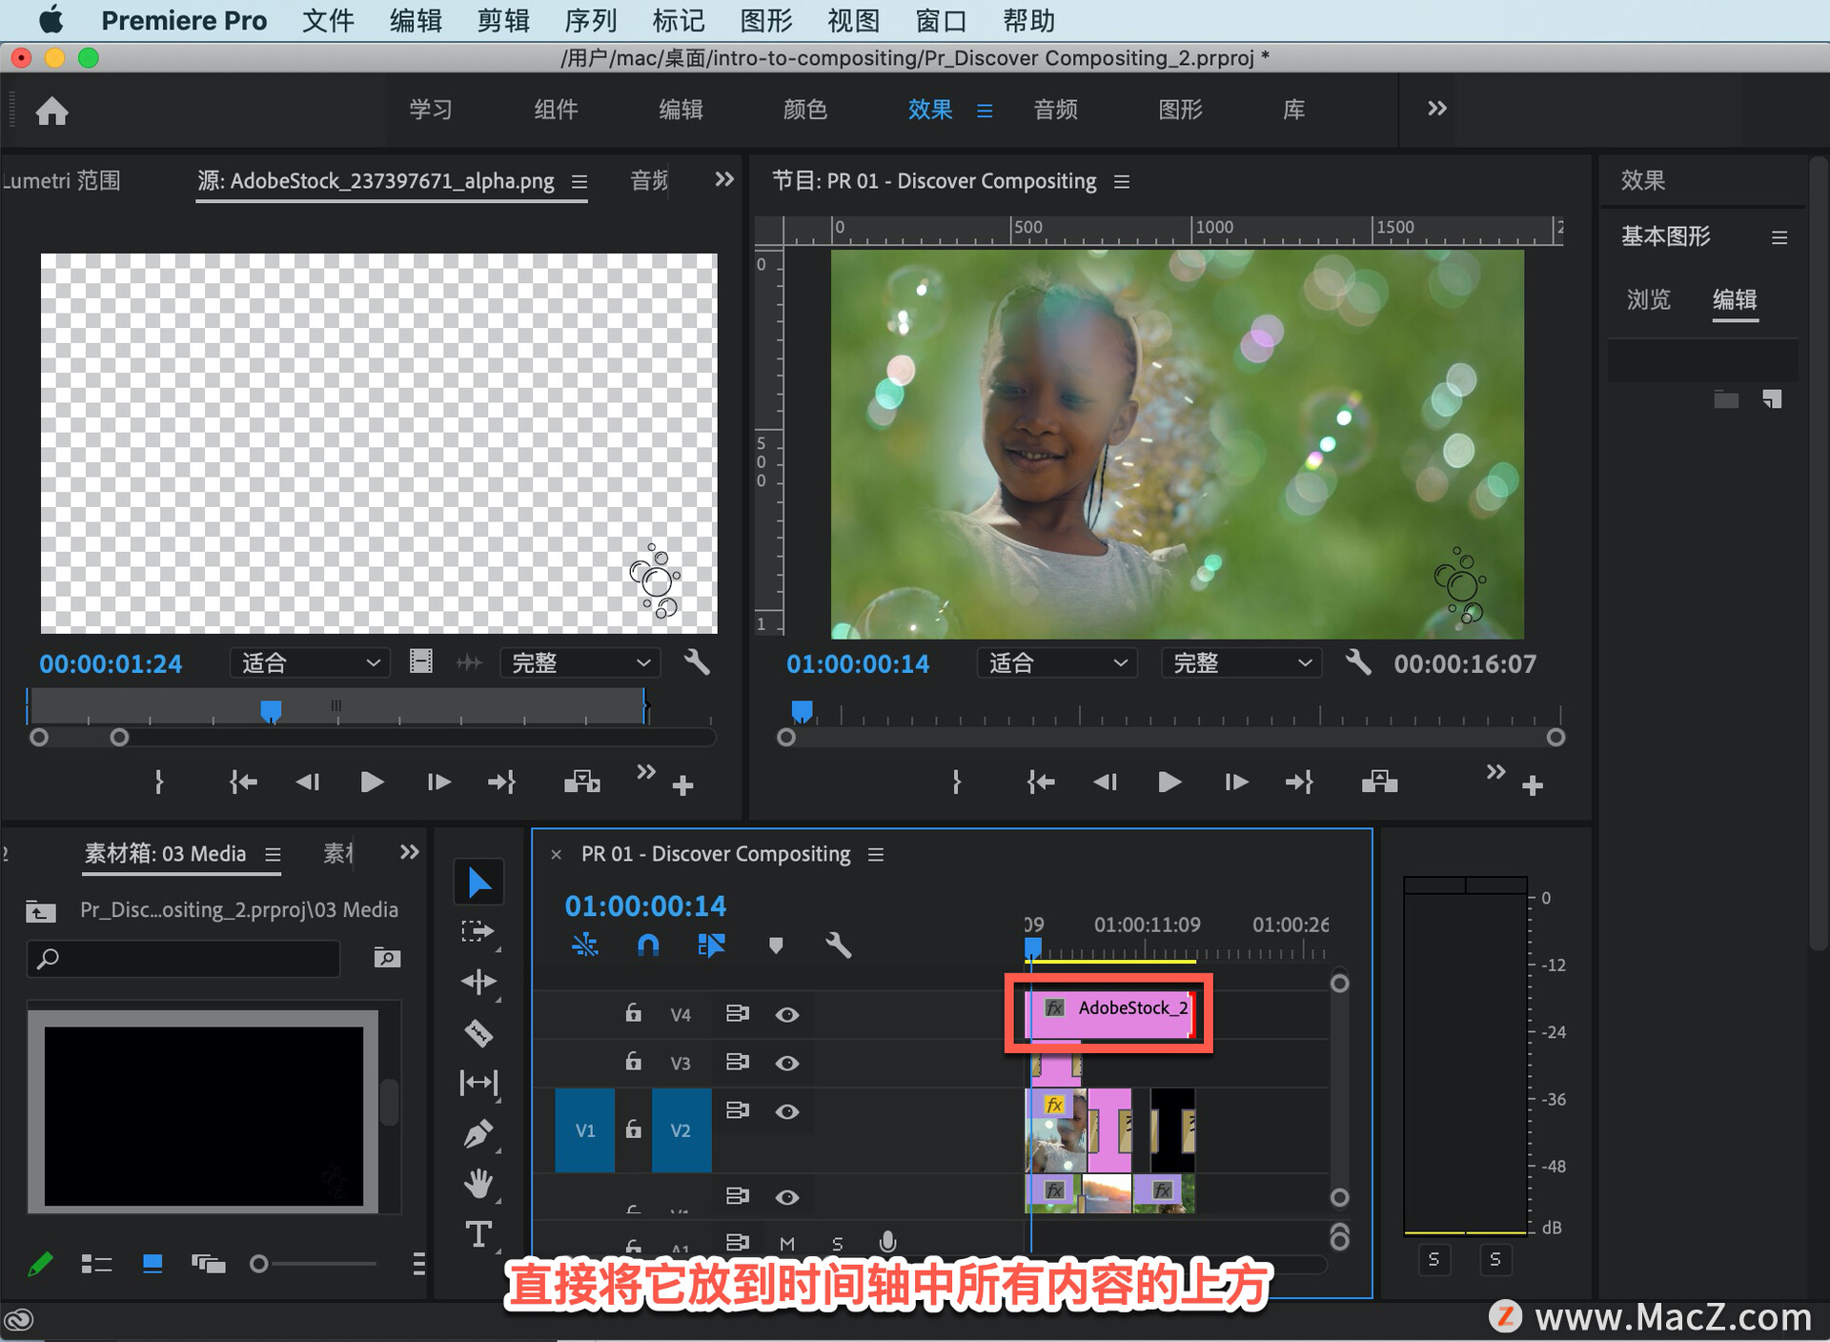Open source monitor playback resolution dropdown
This screenshot has width=1830, height=1342.
tap(580, 662)
